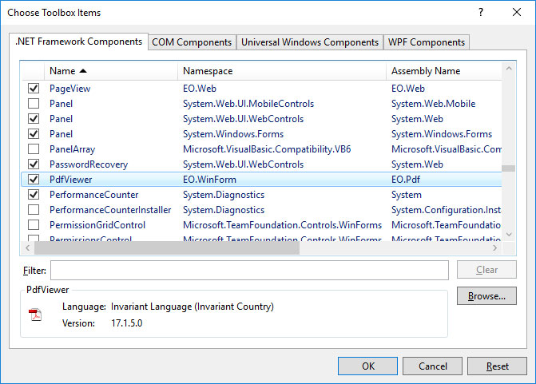Check the PermissionGridControl checkbox

tap(34, 225)
